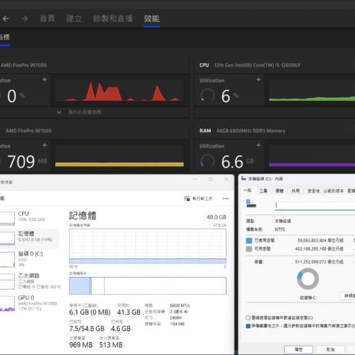
Task: Click the memory composition bar in Task Manager
Action: point(148,285)
